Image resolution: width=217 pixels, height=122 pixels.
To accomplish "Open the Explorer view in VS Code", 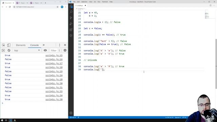I will click(71, 6).
